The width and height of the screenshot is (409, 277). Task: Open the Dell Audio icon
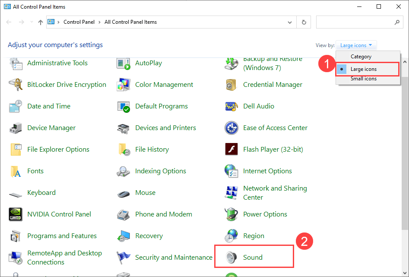pyautogui.click(x=231, y=106)
